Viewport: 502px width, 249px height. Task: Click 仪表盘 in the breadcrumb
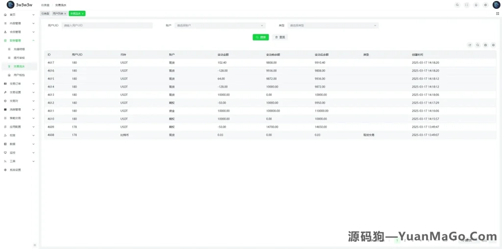coord(45,5)
